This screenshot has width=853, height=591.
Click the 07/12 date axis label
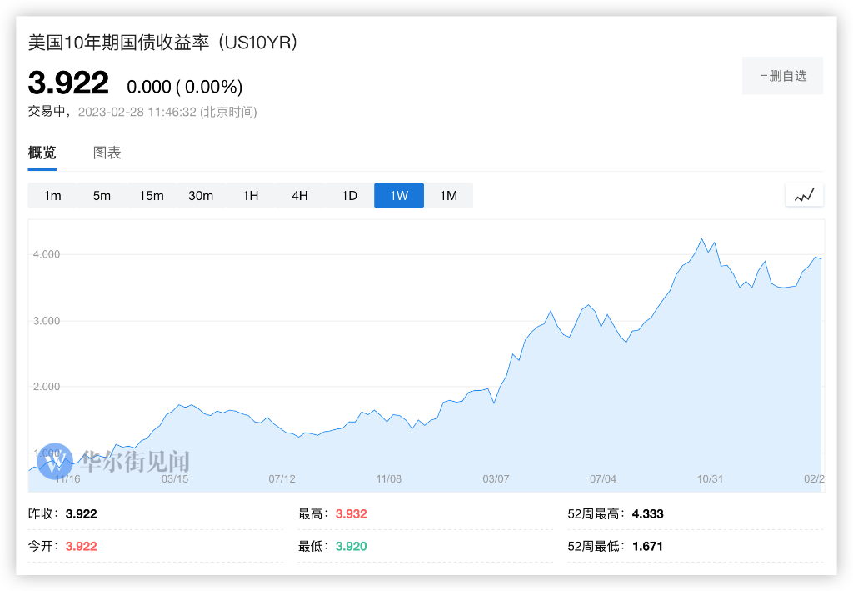click(x=282, y=479)
